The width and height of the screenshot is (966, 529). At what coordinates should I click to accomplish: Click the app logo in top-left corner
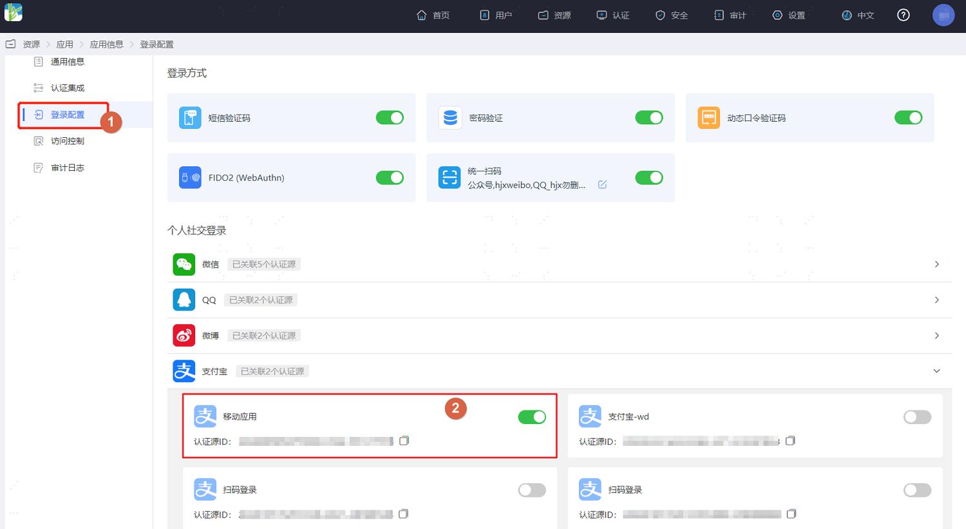(14, 12)
